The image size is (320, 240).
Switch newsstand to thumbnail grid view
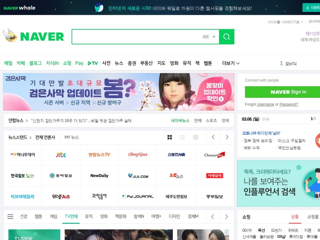(170, 137)
